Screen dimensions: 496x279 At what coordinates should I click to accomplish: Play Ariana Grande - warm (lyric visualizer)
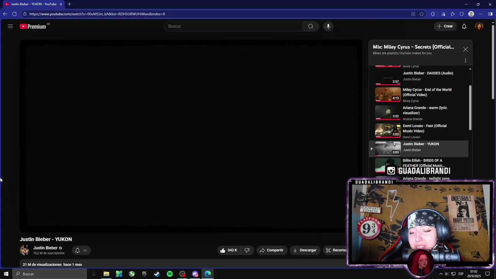click(x=425, y=110)
